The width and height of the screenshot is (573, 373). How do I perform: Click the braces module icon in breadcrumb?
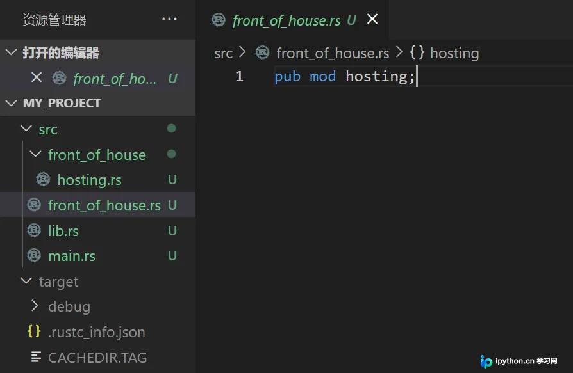pyautogui.click(x=417, y=52)
